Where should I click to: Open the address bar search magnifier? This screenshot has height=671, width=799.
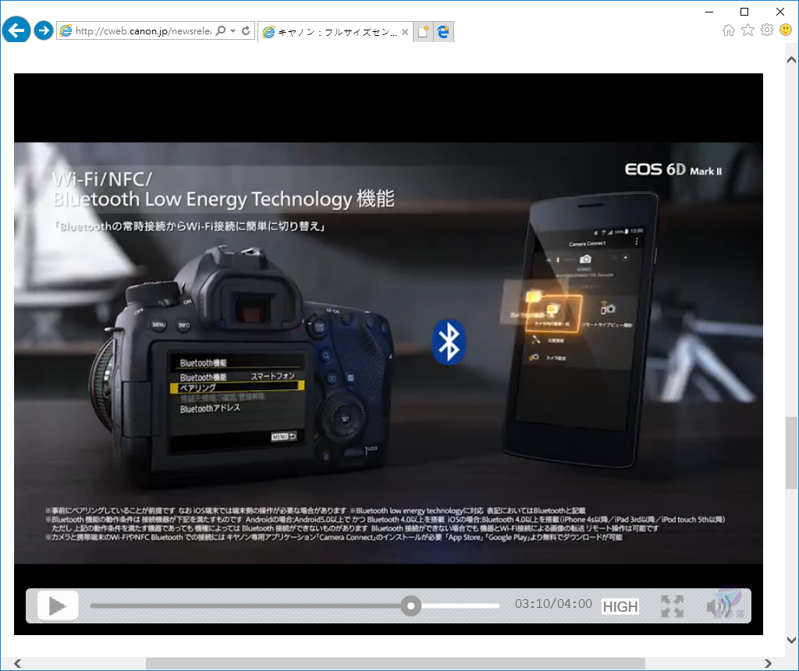coord(221,31)
